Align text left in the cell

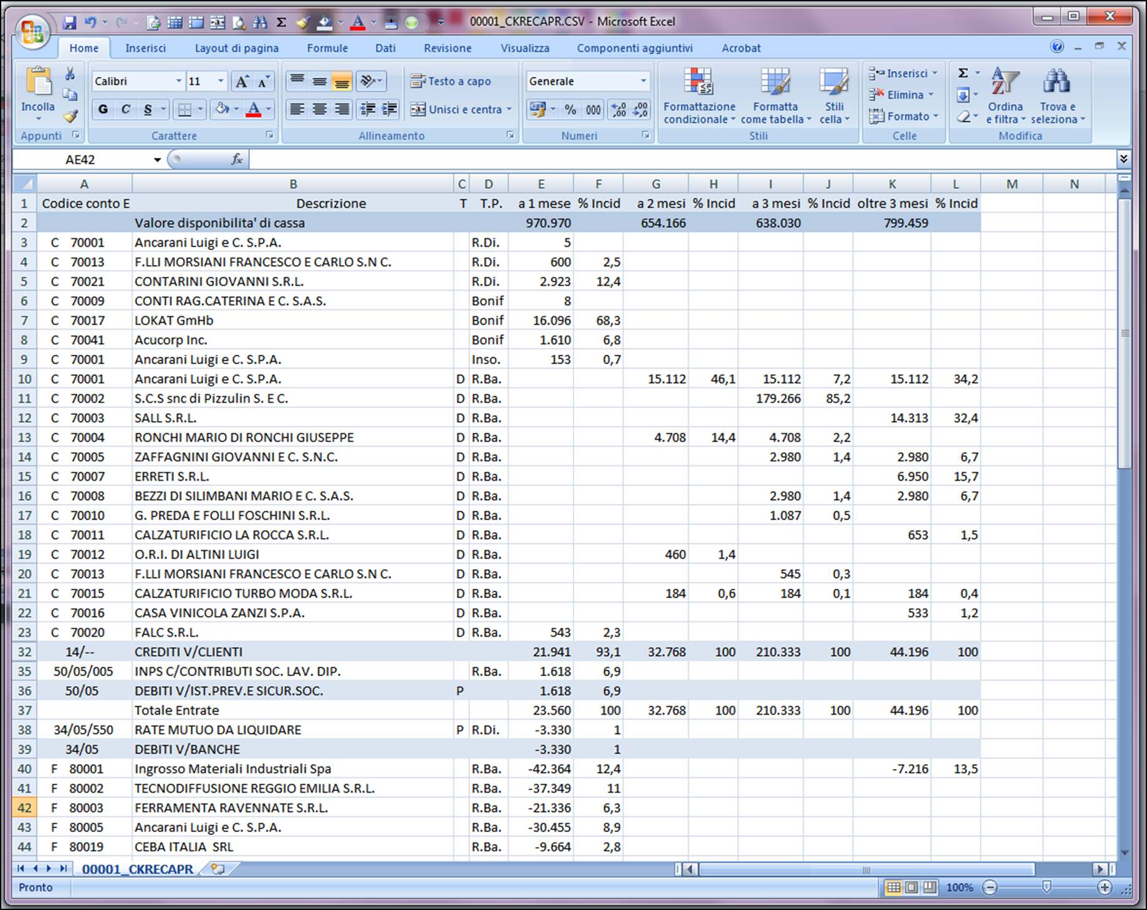coord(297,109)
